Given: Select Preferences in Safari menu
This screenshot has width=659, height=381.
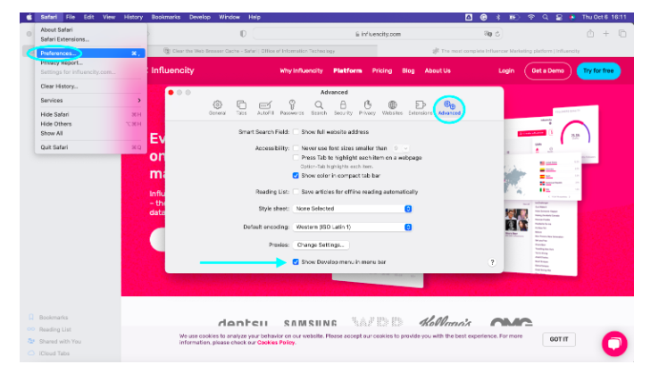Looking at the screenshot, I should (x=90, y=54).
